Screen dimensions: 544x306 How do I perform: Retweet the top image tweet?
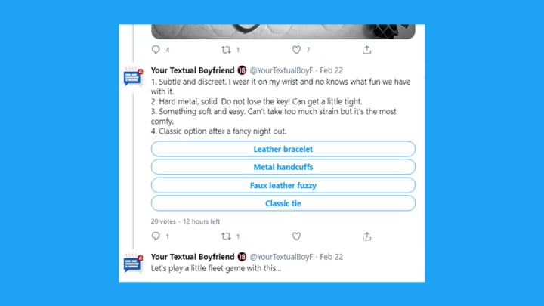click(x=226, y=50)
